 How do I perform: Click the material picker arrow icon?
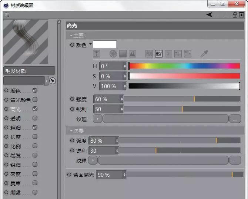(53, 81)
